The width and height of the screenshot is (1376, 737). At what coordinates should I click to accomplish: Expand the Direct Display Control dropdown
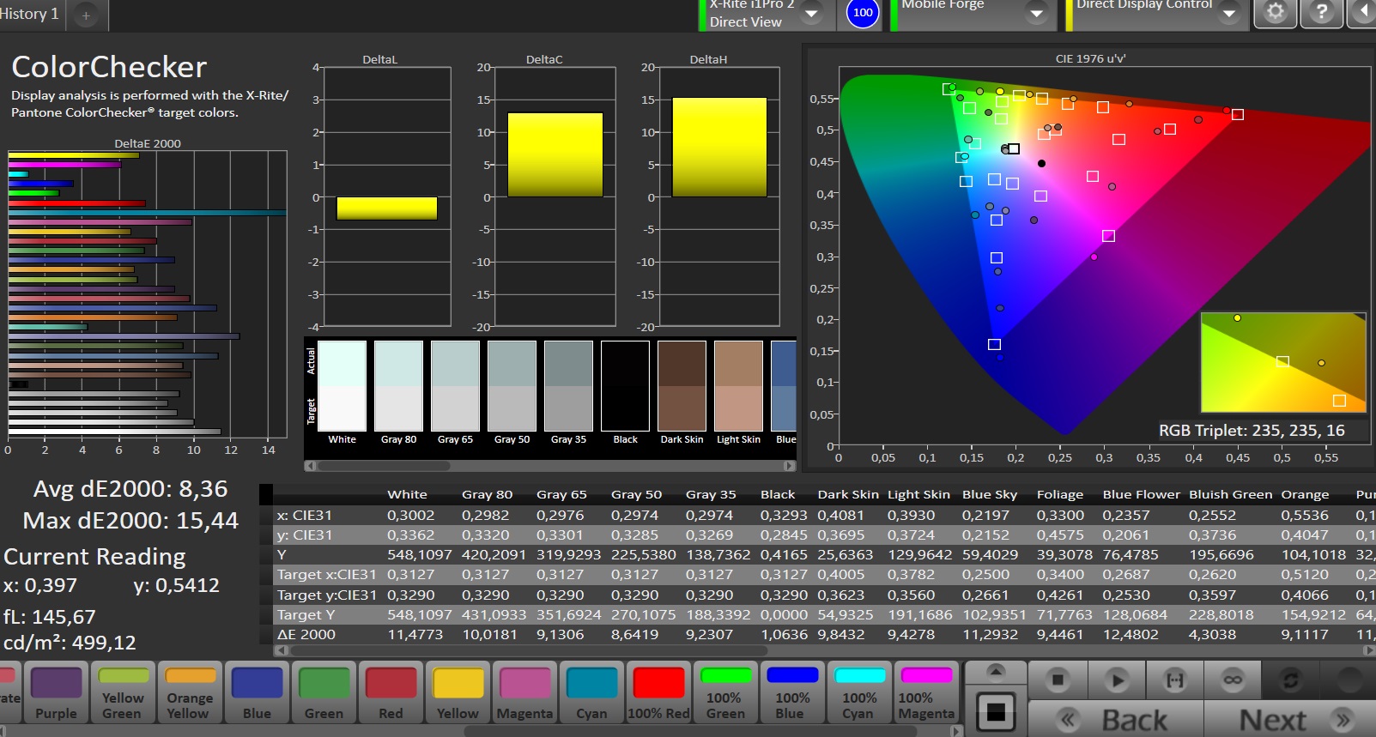[1229, 14]
